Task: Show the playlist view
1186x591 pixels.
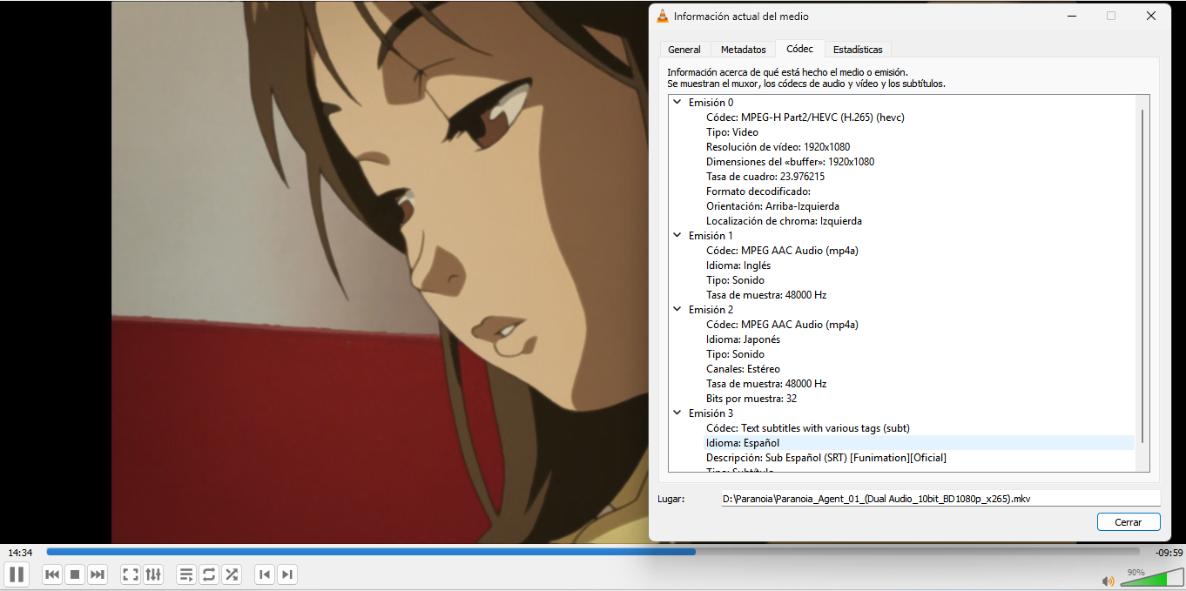Action: pos(186,574)
